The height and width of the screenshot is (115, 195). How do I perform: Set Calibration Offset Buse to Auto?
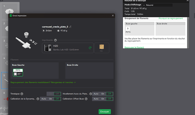tap(96, 99)
